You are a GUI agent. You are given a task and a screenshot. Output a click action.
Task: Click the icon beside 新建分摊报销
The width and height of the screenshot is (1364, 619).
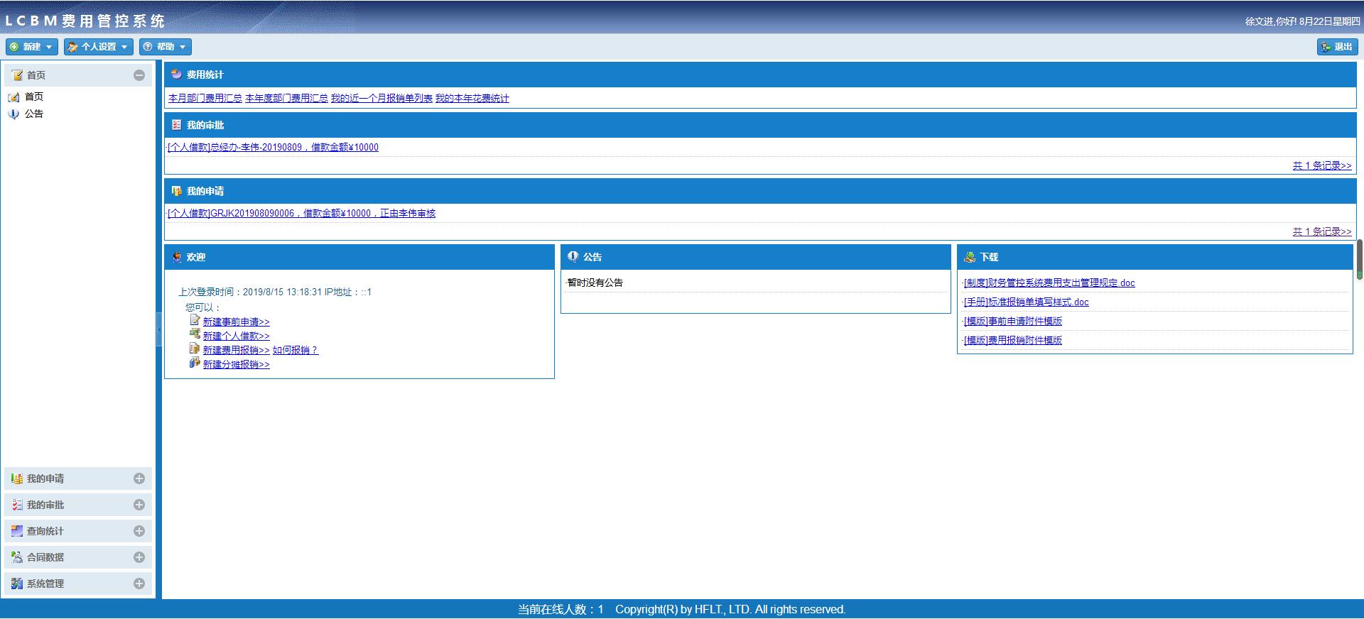195,363
